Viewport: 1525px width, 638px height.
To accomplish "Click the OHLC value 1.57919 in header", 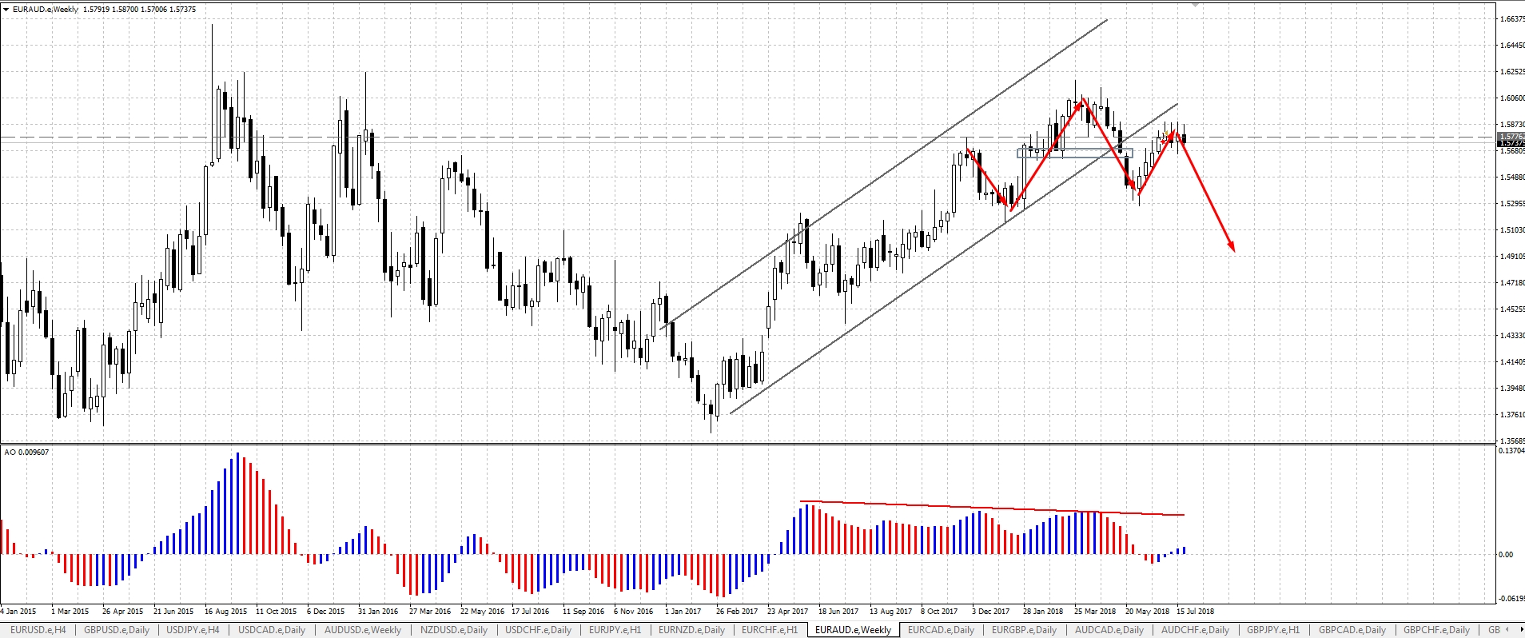I will tap(97, 10).
